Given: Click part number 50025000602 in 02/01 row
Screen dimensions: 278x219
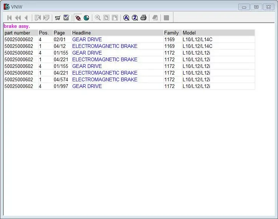Looking at the screenshot, I should pos(19,39).
